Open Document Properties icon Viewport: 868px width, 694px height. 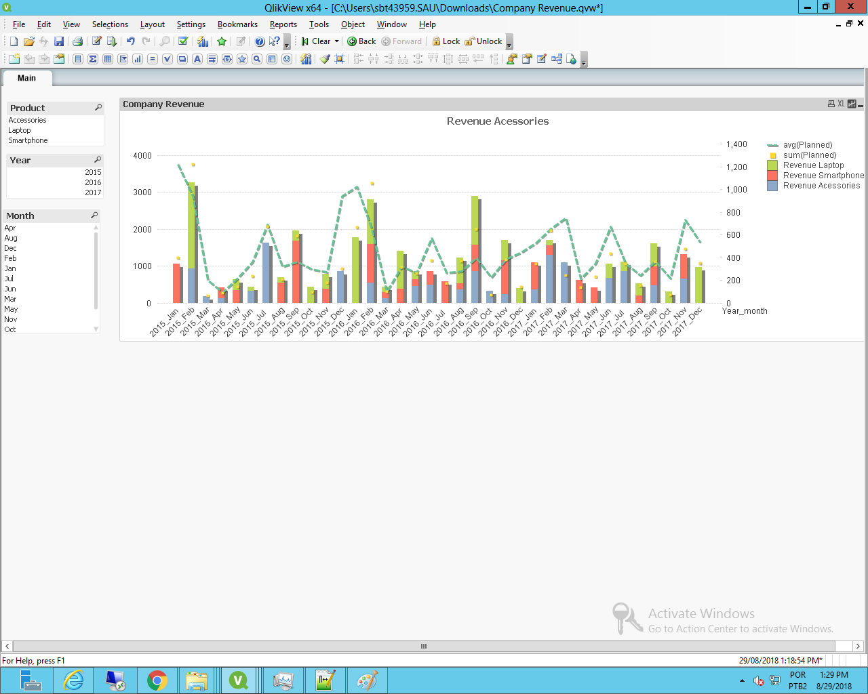pos(527,59)
